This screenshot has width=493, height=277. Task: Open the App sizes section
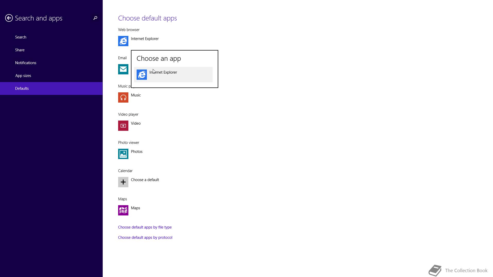pos(51,76)
